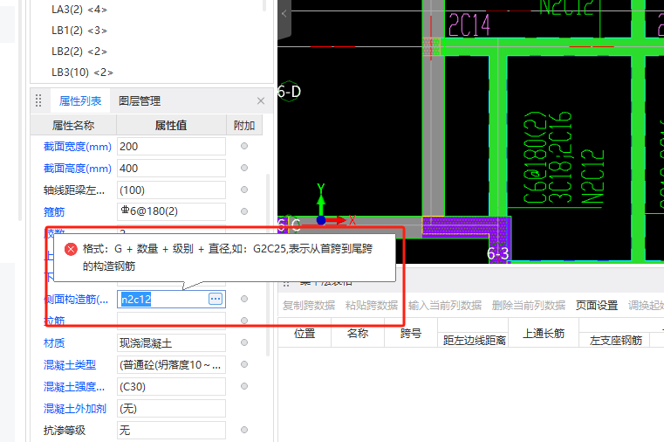Click the error icon in tooltip

(71, 249)
